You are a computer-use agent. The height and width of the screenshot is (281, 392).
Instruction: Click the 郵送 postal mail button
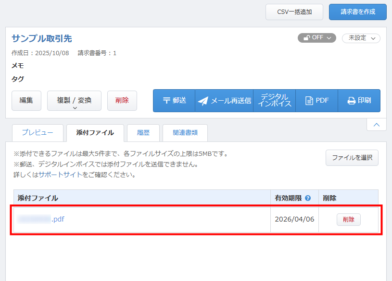pos(174,101)
